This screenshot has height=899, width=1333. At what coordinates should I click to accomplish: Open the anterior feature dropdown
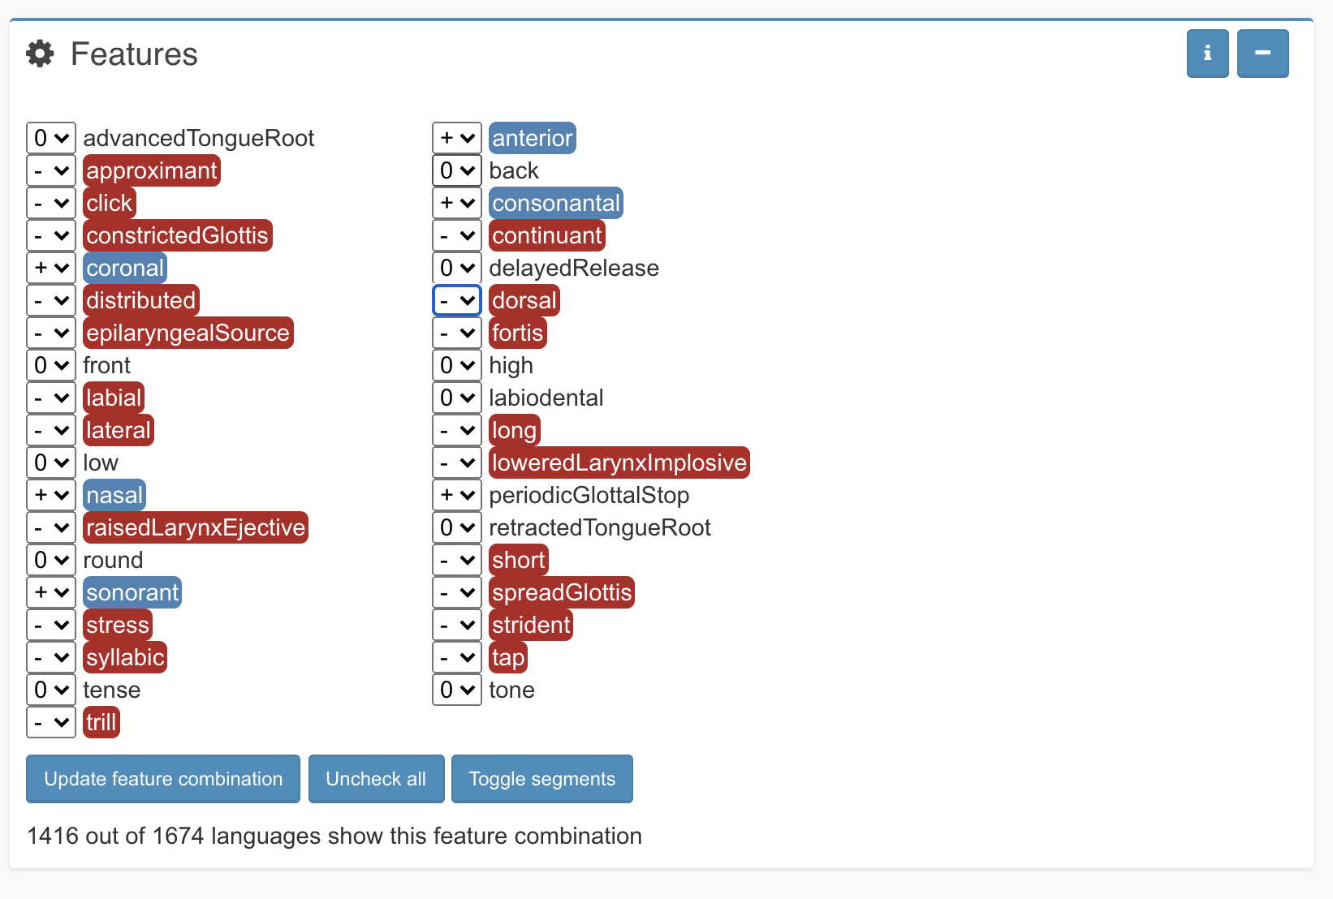457,138
